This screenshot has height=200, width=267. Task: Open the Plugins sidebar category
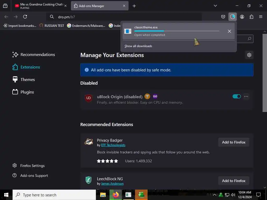(23, 92)
